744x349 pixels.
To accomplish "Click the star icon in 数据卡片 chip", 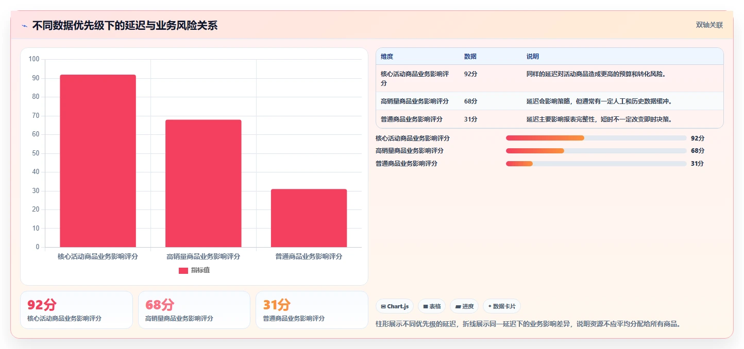I will click(x=489, y=307).
